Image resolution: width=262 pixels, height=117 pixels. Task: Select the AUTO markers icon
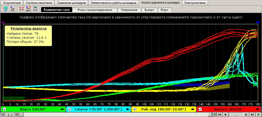pyautogui.click(x=28, y=9)
